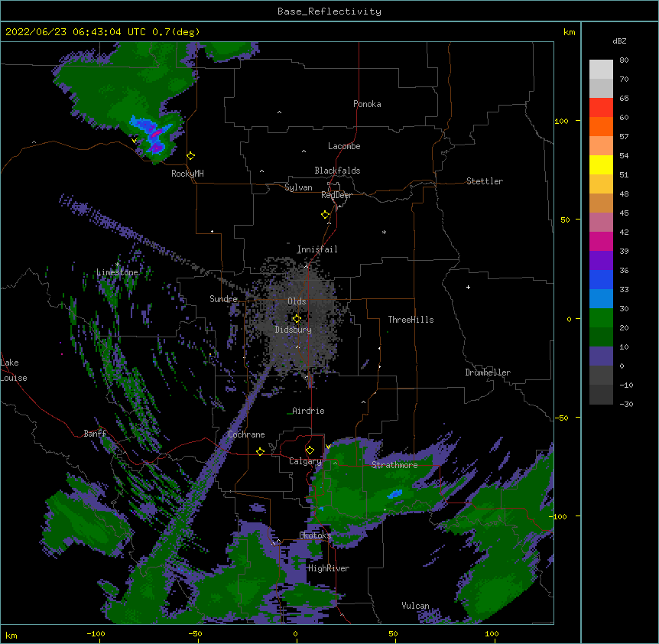The height and width of the screenshot is (644, 659).
Task: Click the yellow diamond marker between Olds and Didsbury
Action: coord(297,319)
